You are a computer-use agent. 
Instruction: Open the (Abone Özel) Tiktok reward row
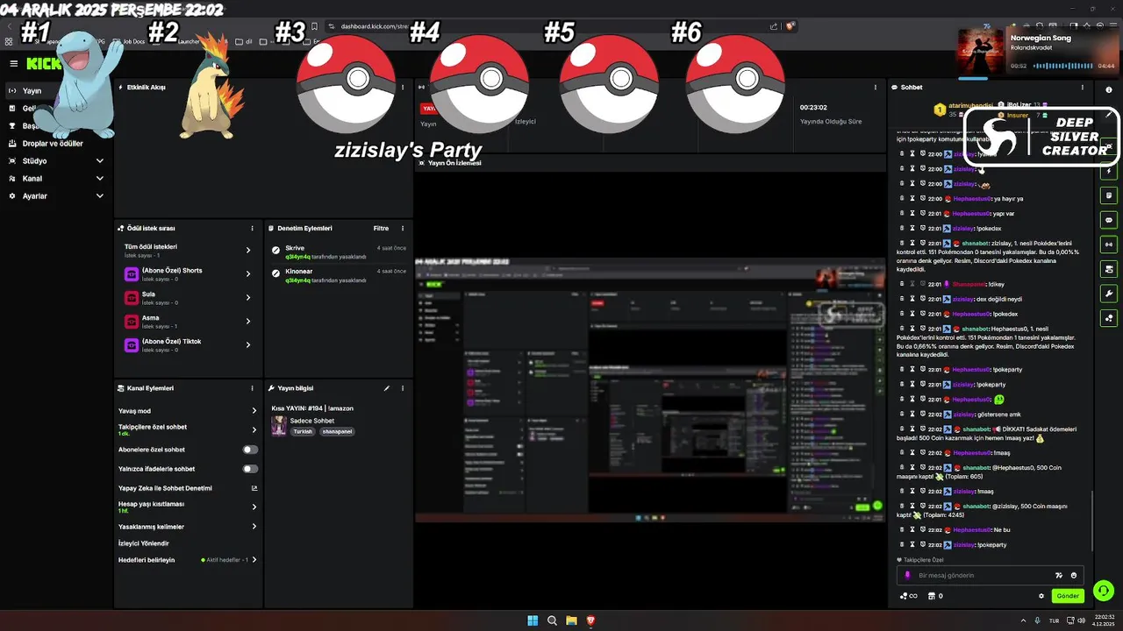coord(188,344)
